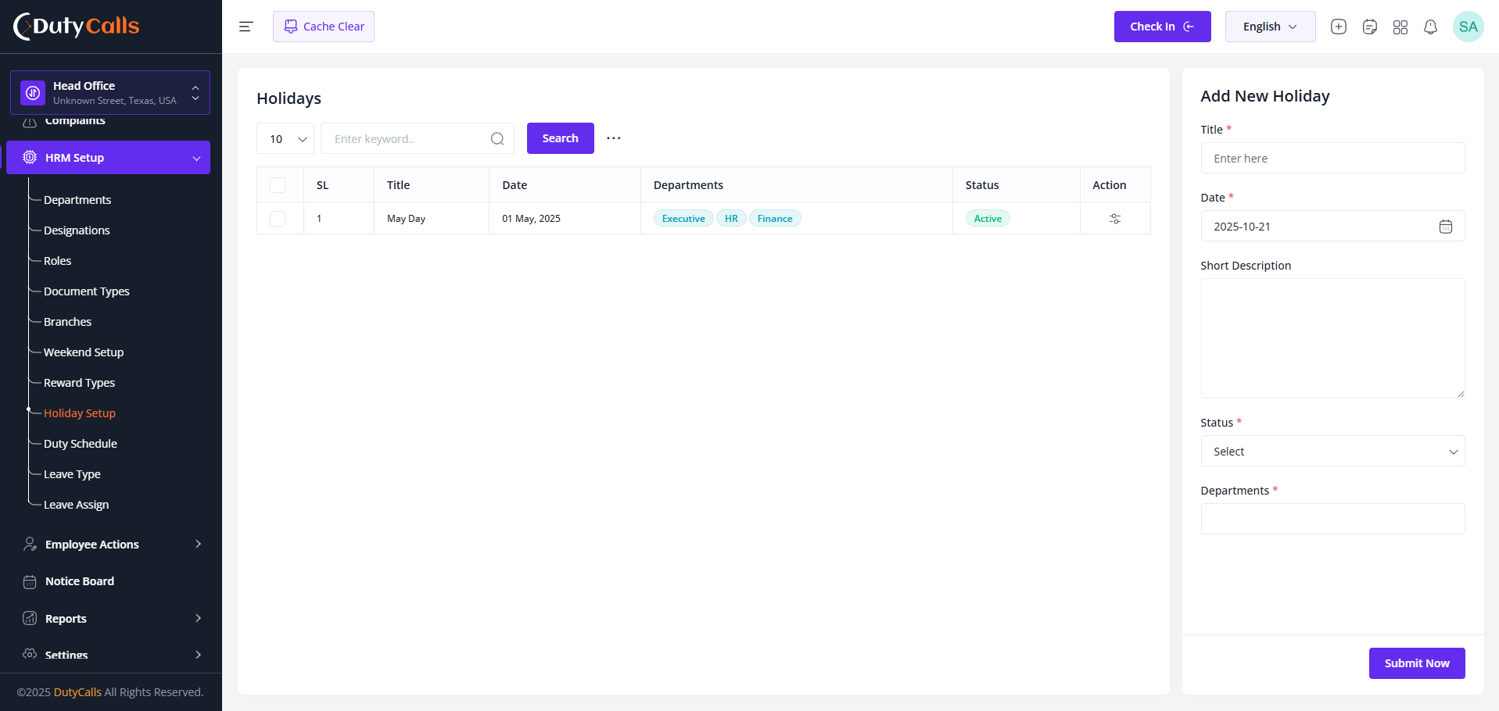The height and width of the screenshot is (711, 1499).
Task: Open Reward Types in the sidebar
Action: [79, 383]
